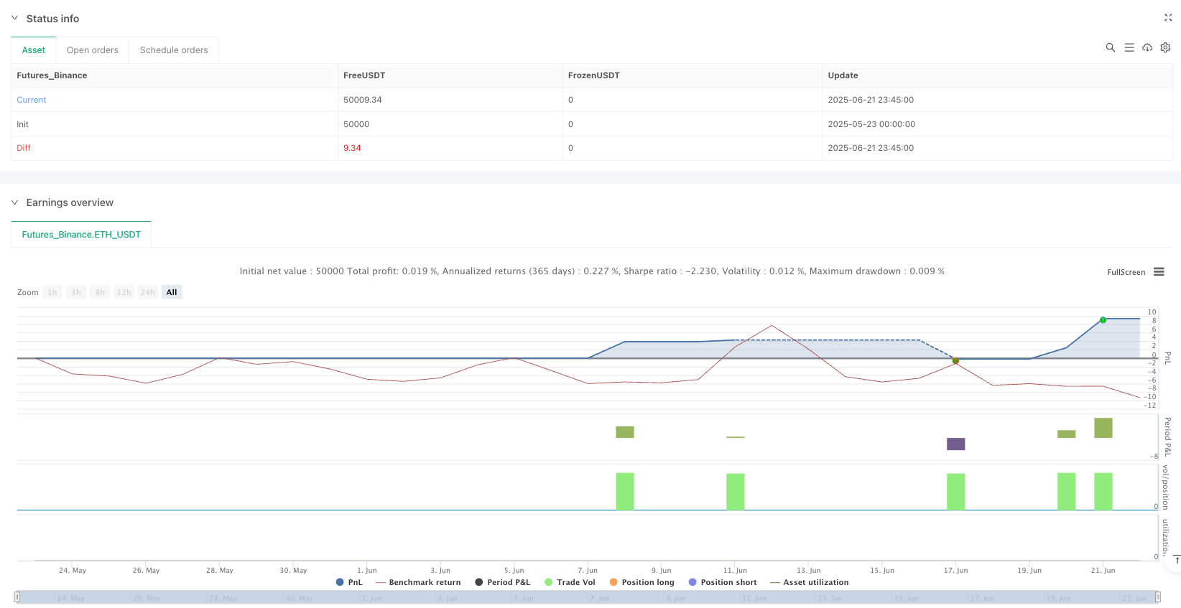Viewport: 1181px width, 608px height.
Task: Switch to the Open orders tab
Action: point(92,50)
